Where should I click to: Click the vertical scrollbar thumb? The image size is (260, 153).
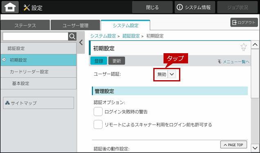coord(255,74)
